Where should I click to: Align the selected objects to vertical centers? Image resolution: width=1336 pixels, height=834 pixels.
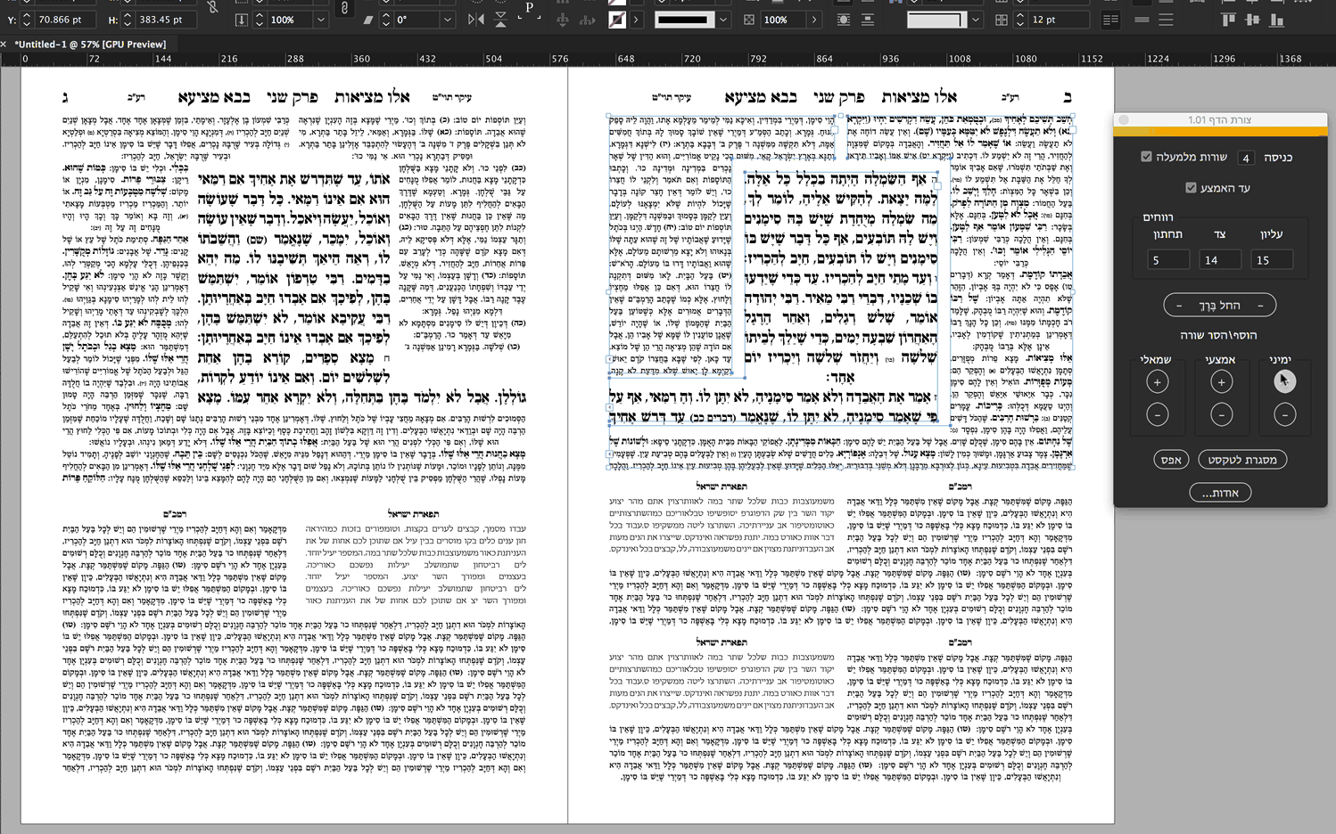coord(1253,19)
